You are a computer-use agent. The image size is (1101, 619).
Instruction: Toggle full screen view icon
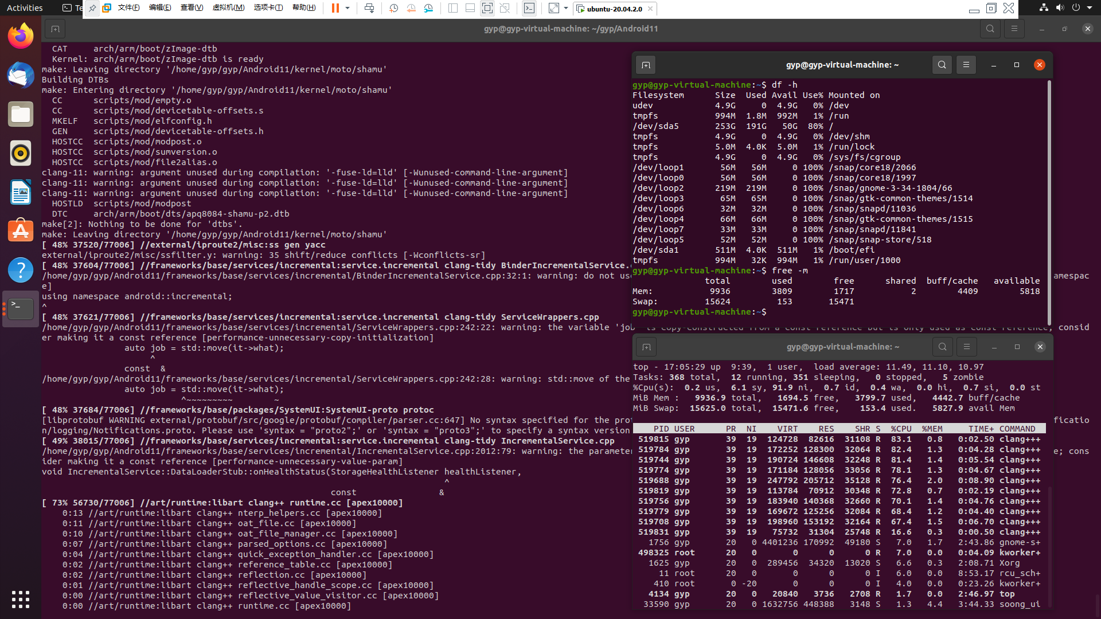point(487,8)
